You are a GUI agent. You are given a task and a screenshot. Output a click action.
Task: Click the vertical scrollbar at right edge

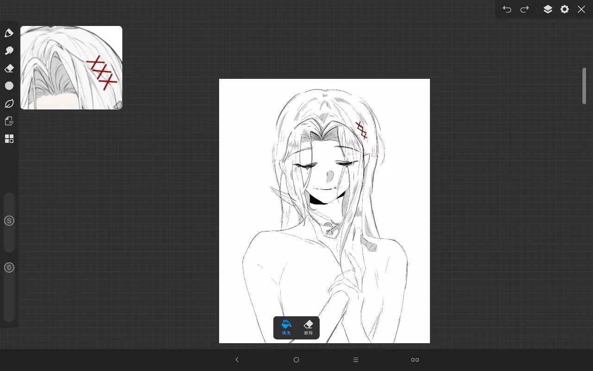(584, 86)
